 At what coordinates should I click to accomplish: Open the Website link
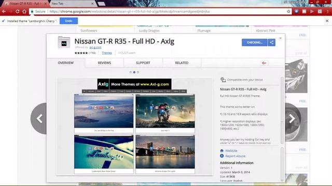231,150
